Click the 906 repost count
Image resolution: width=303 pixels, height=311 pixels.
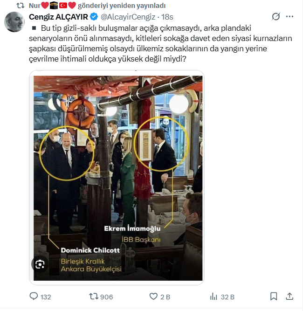tap(106, 297)
